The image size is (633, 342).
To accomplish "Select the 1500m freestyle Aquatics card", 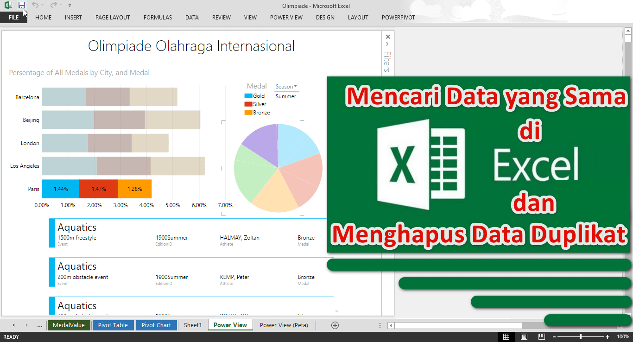I will (191, 233).
